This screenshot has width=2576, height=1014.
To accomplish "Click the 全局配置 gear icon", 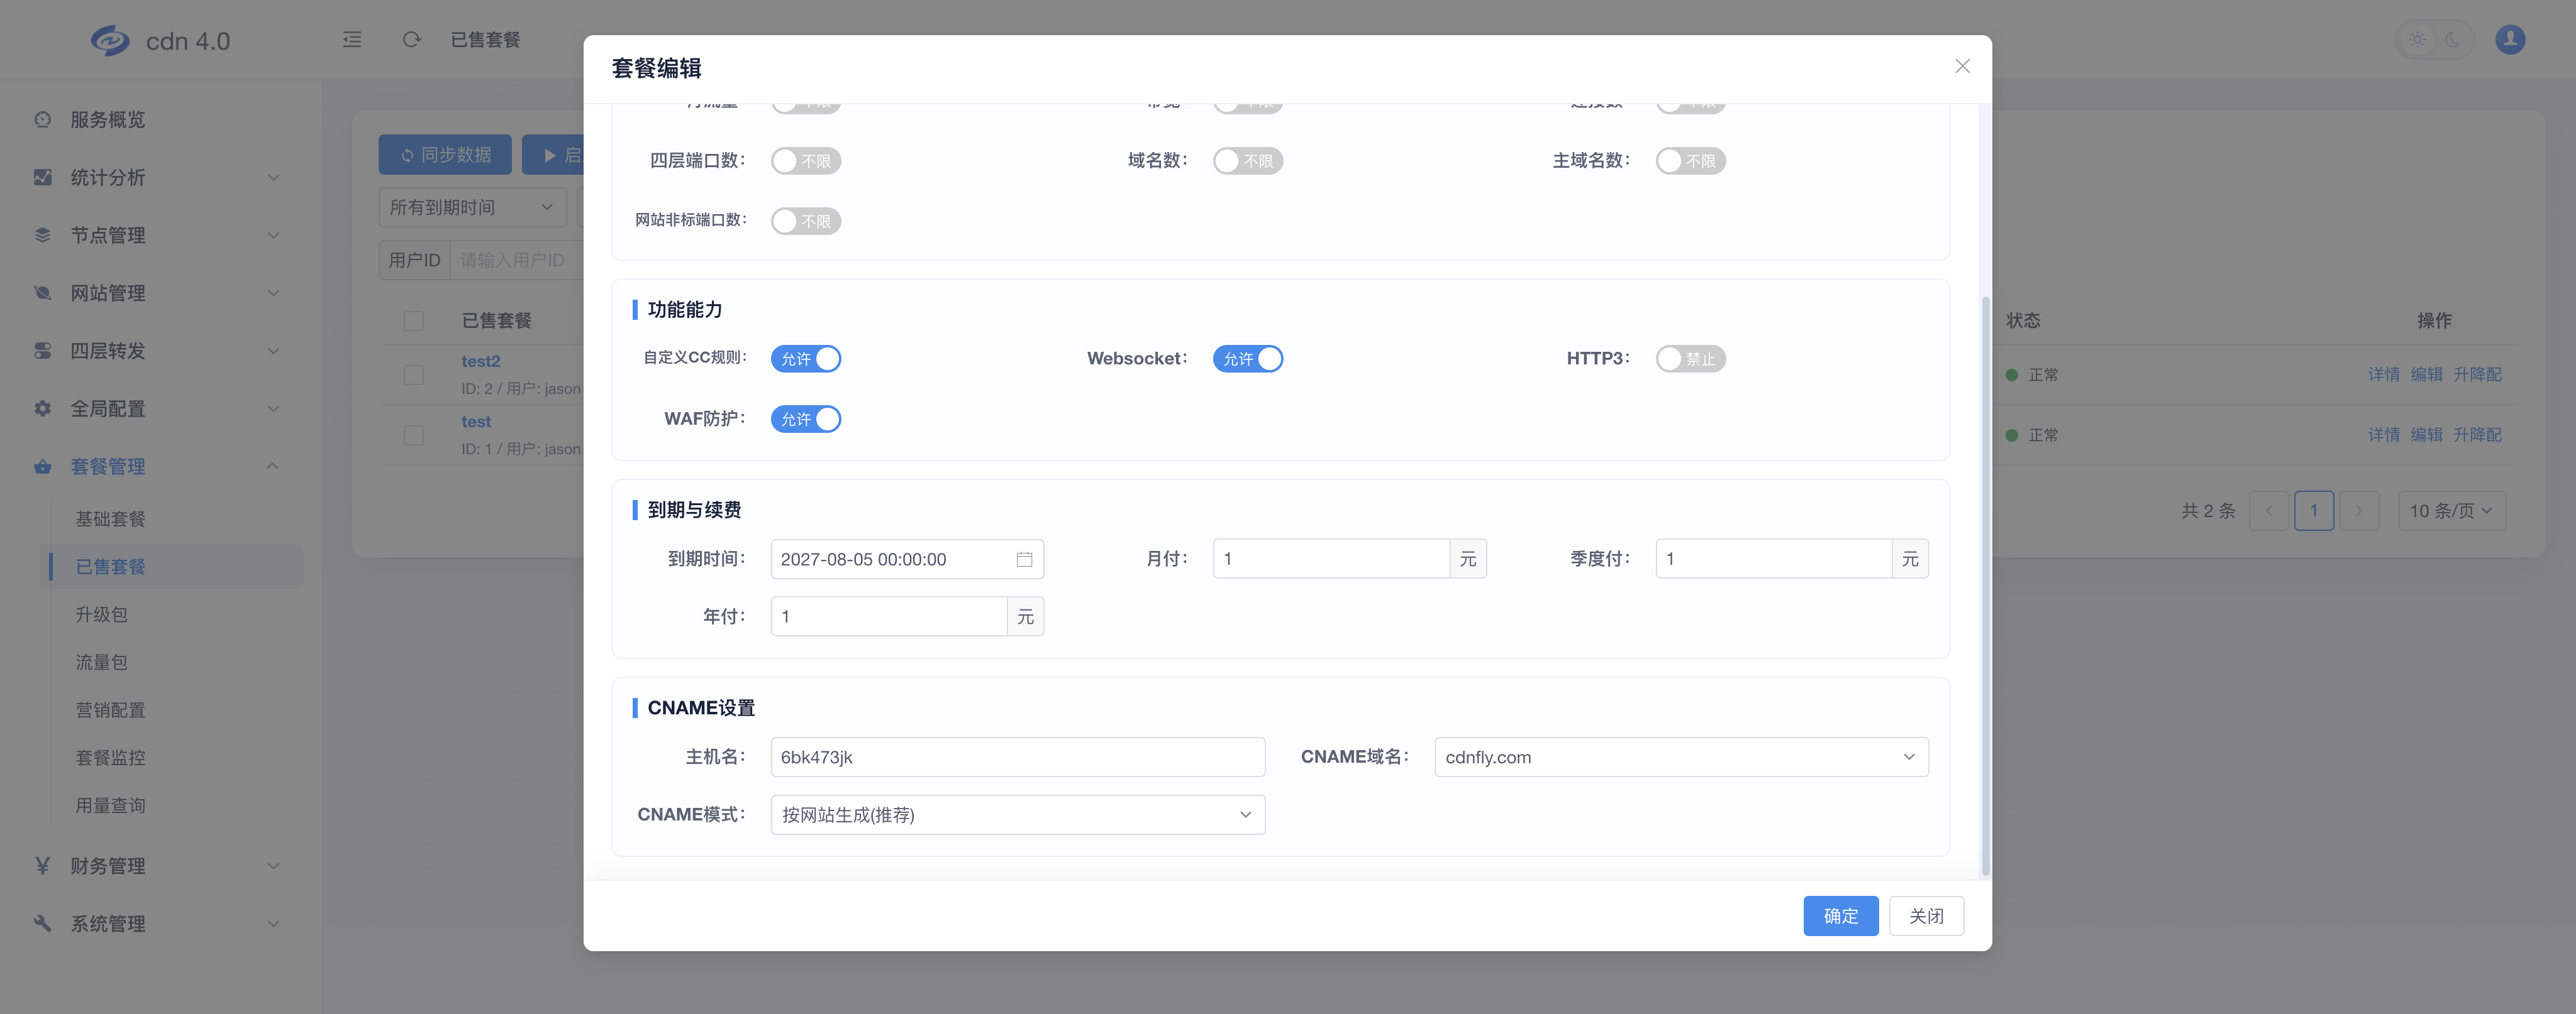I will click(x=42, y=408).
